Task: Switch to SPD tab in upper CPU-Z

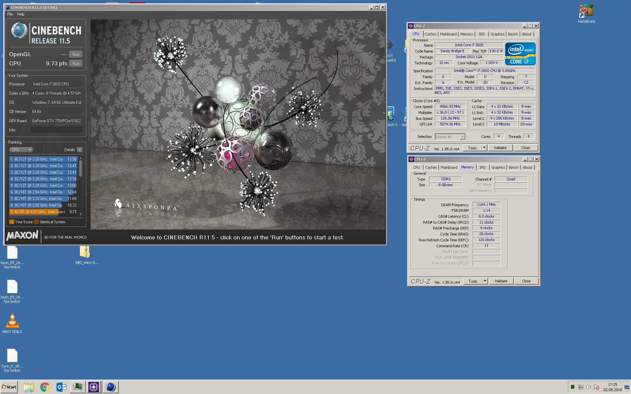Action: (x=482, y=34)
